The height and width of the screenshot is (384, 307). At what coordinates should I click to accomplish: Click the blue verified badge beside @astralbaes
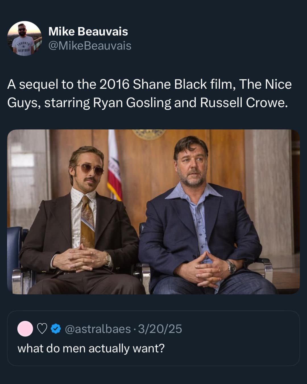pyautogui.click(x=55, y=330)
